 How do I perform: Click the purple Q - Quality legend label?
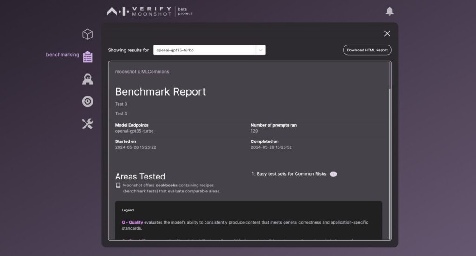click(132, 222)
